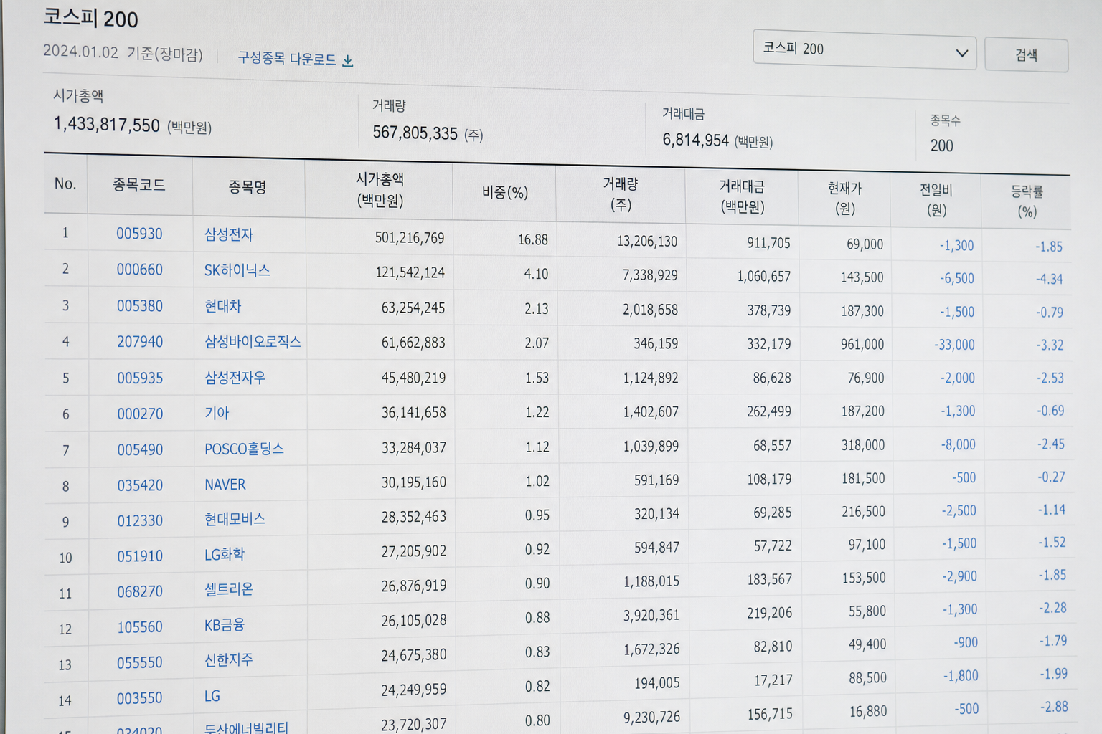The height and width of the screenshot is (734, 1102).
Task: Click the 등락률 (%) column header
Action: tap(1027, 201)
